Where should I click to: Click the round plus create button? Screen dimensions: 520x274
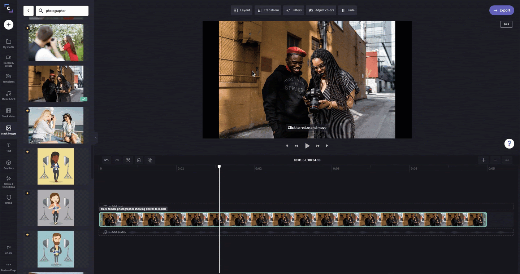tap(9, 25)
